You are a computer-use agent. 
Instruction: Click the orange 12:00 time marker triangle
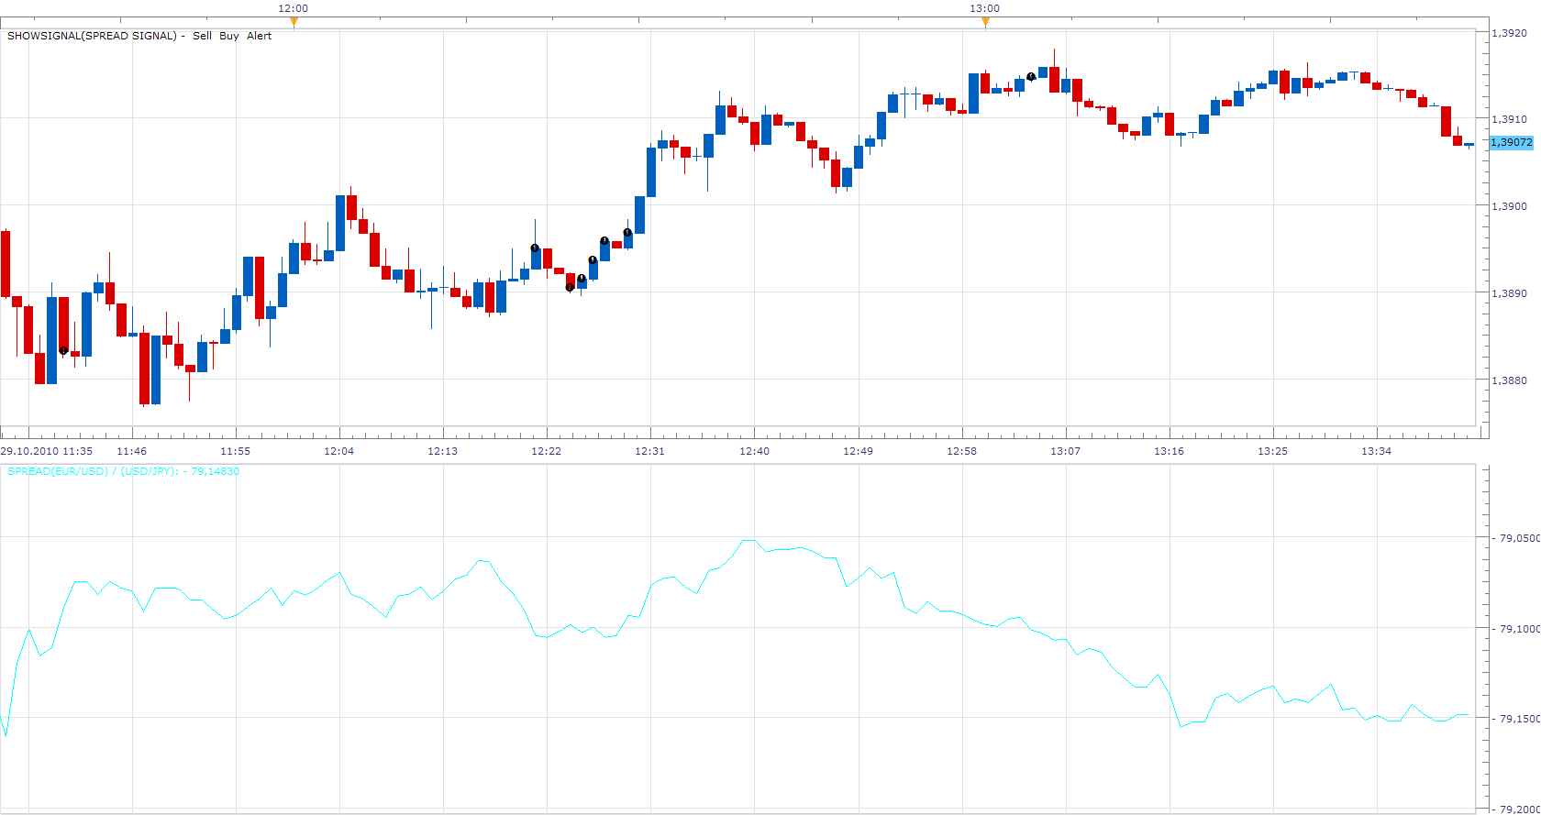click(x=293, y=22)
